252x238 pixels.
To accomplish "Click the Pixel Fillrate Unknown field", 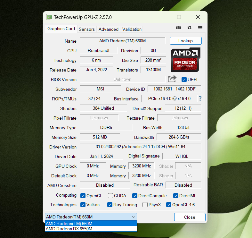I will [99, 118].
